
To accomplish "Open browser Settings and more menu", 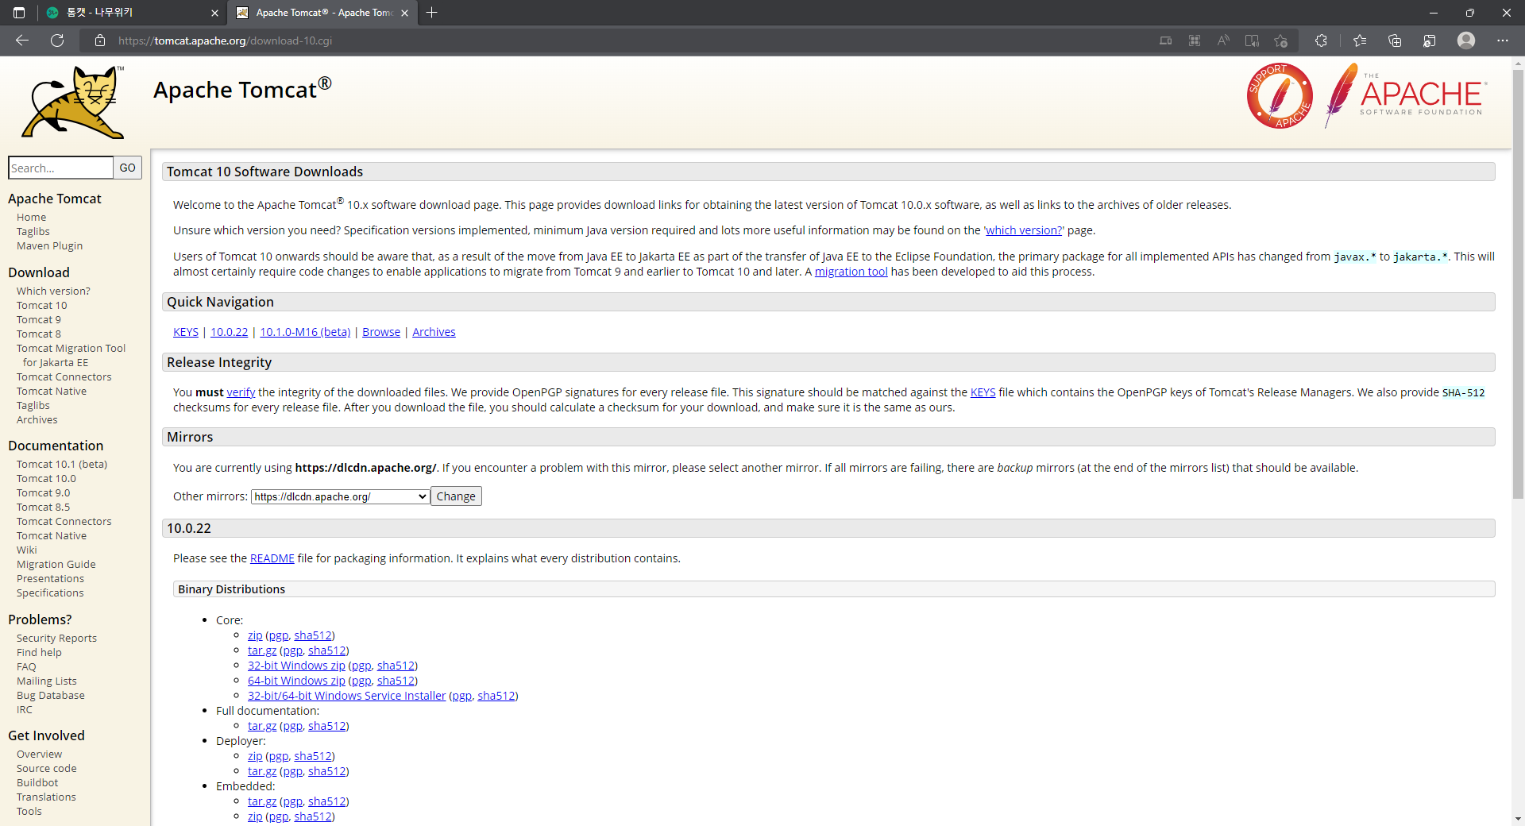I will click(x=1503, y=41).
